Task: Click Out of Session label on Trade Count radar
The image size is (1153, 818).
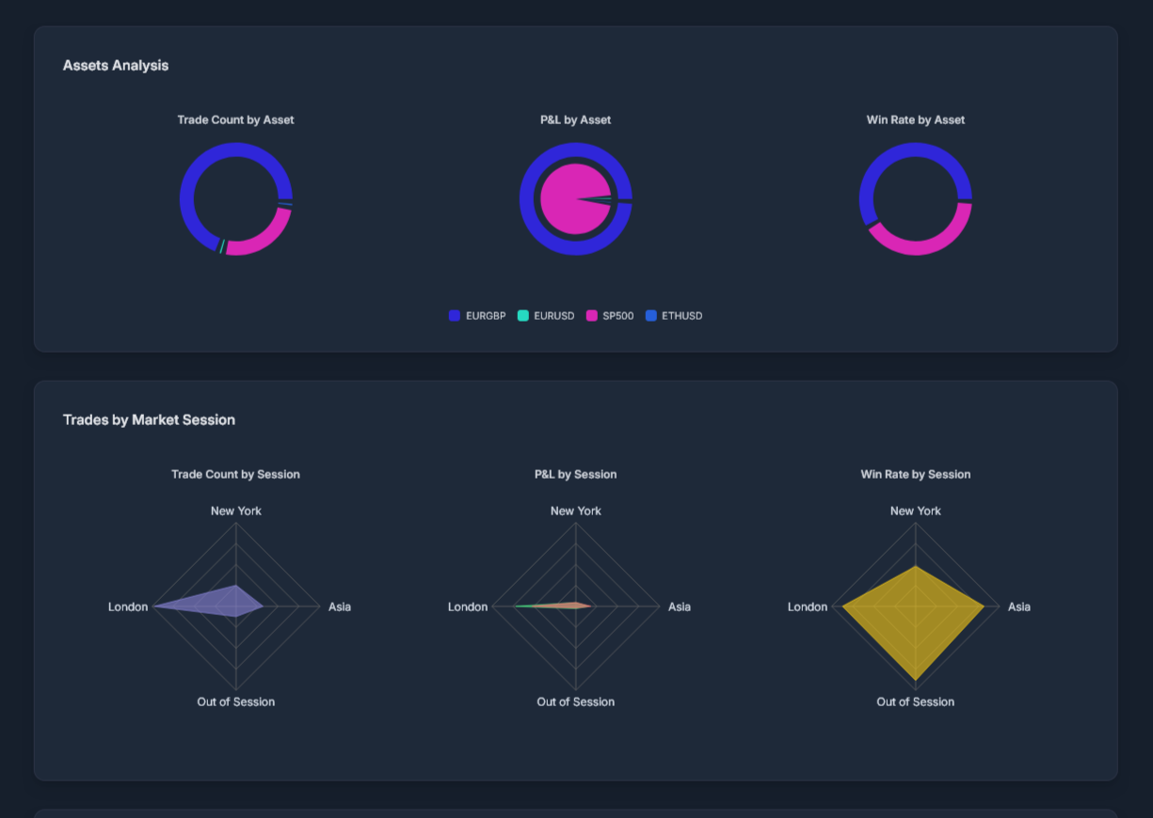Action: 235,701
